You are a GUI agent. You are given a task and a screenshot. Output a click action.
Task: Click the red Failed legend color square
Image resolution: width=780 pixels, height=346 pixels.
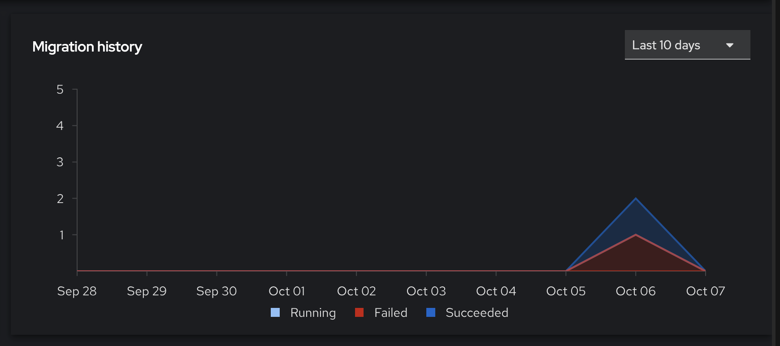(359, 312)
